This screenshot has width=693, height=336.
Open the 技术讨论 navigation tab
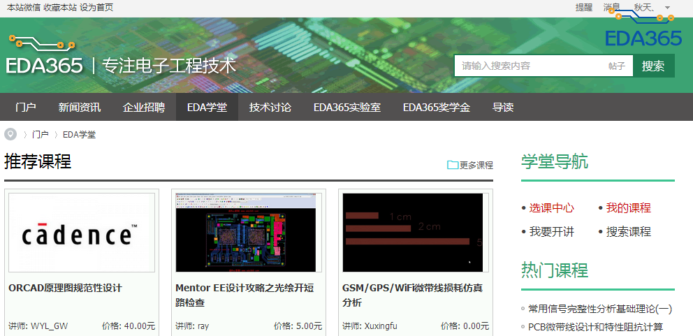pos(270,107)
